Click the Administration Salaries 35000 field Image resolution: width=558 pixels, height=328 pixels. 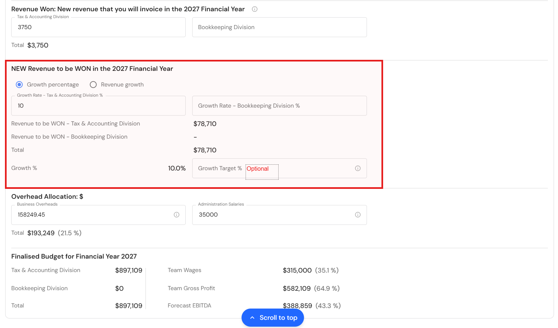279,215
